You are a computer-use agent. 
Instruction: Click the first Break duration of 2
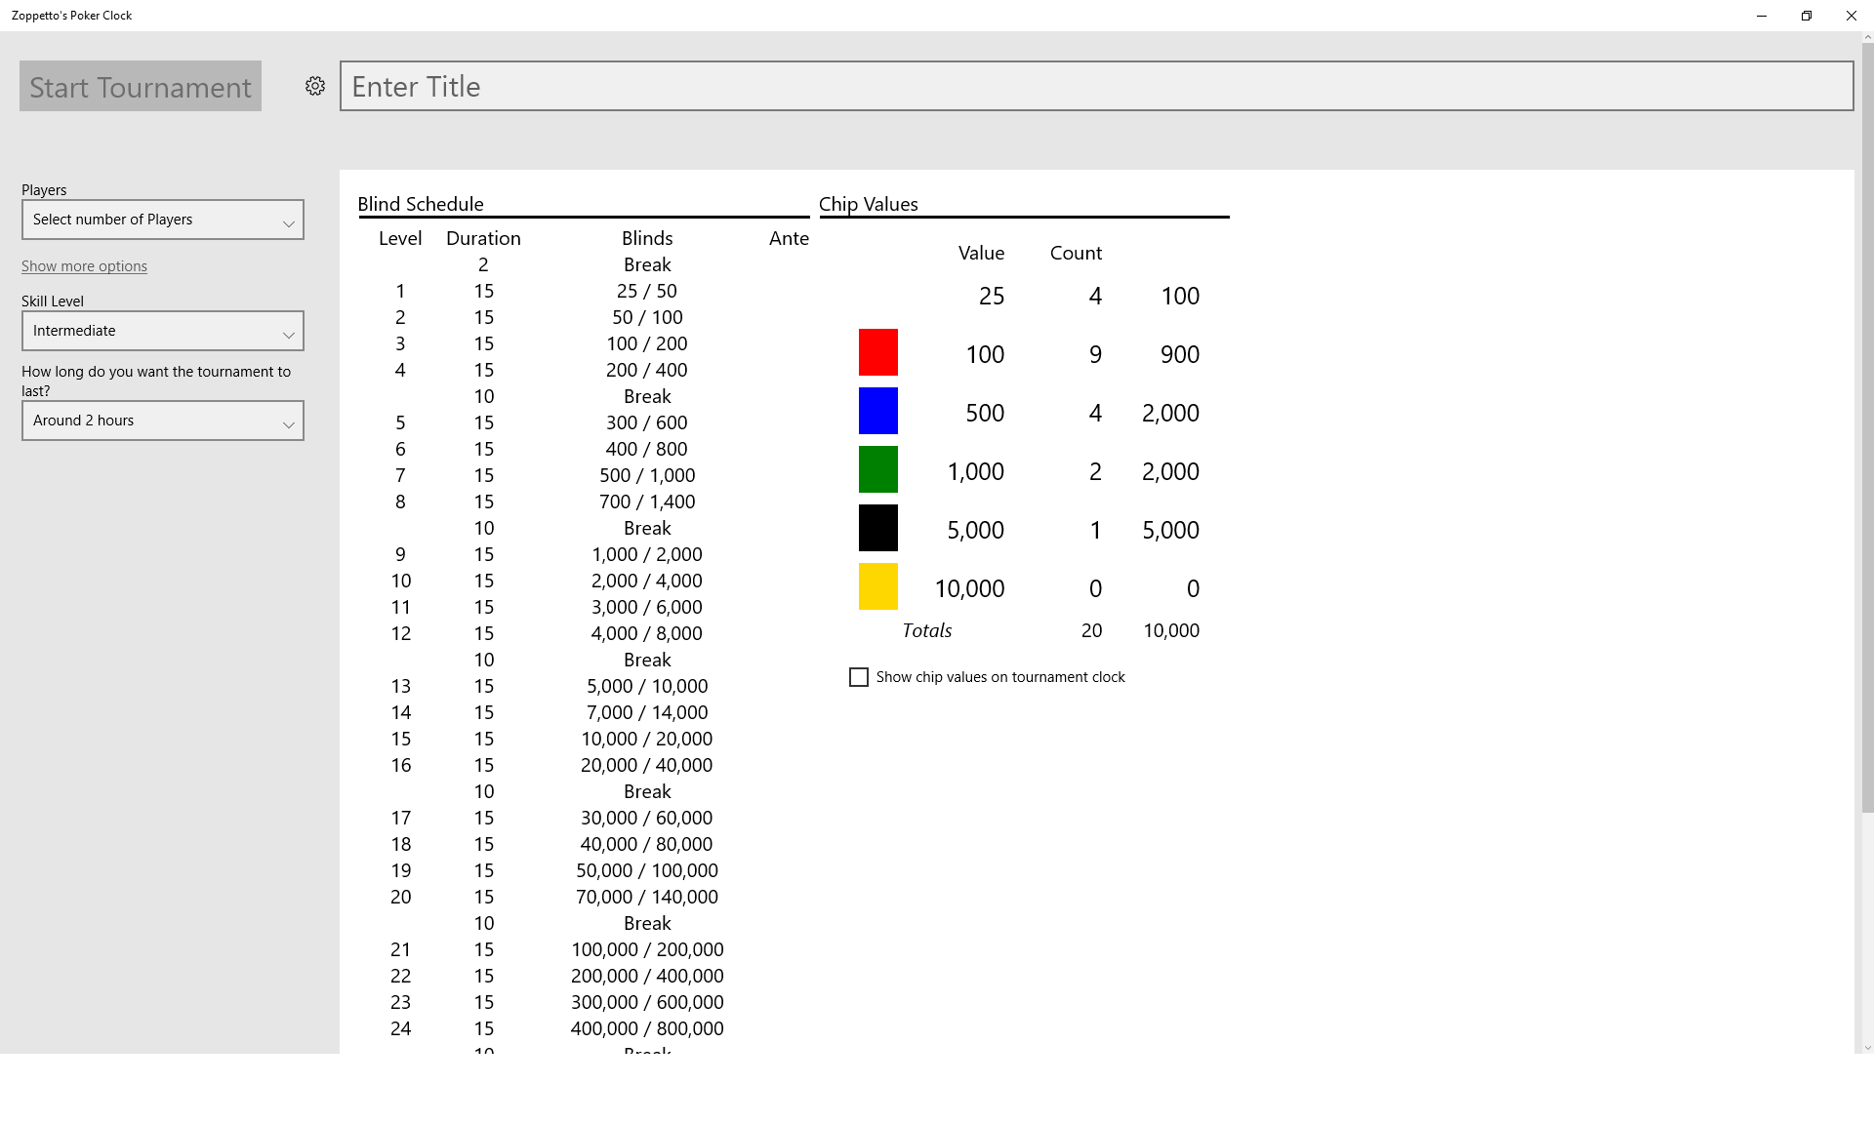(x=483, y=264)
